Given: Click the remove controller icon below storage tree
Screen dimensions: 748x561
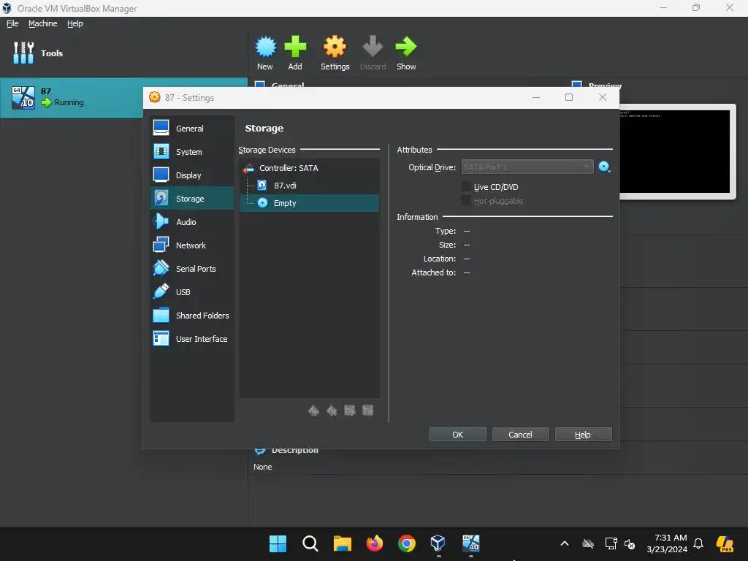Looking at the screenshot, I should [332, 411].
